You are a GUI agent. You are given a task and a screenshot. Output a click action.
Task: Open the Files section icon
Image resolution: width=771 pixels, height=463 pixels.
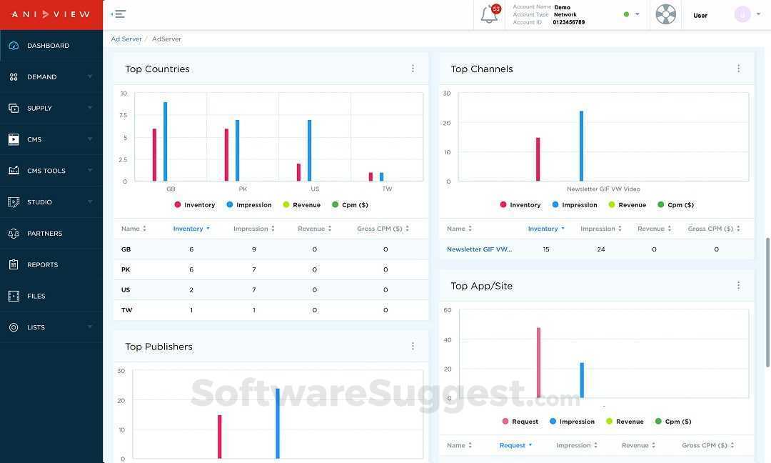[x=14, y=296]
